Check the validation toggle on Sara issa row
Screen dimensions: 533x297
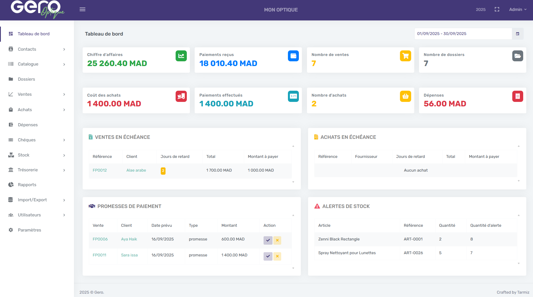click(x=268, y=256)
